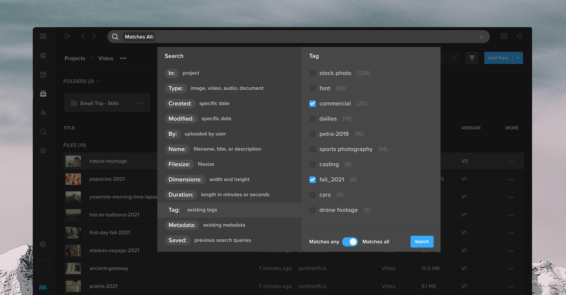Open settings gear icon in sidebar
The image size is (566, 295).
click(43, 151)
